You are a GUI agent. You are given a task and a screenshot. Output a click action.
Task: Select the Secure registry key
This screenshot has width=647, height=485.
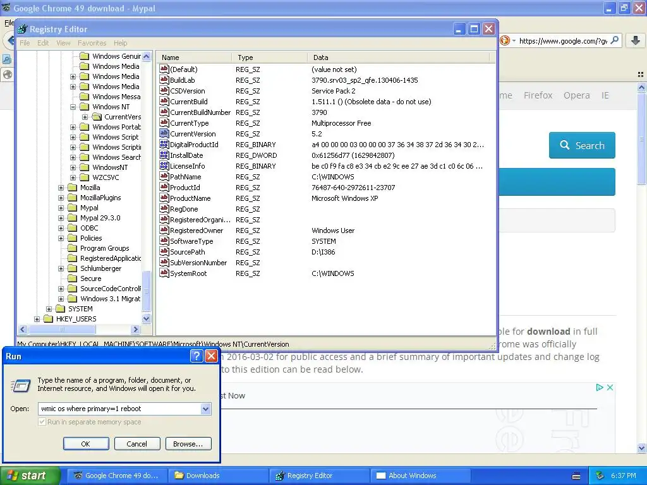(90, 278)
